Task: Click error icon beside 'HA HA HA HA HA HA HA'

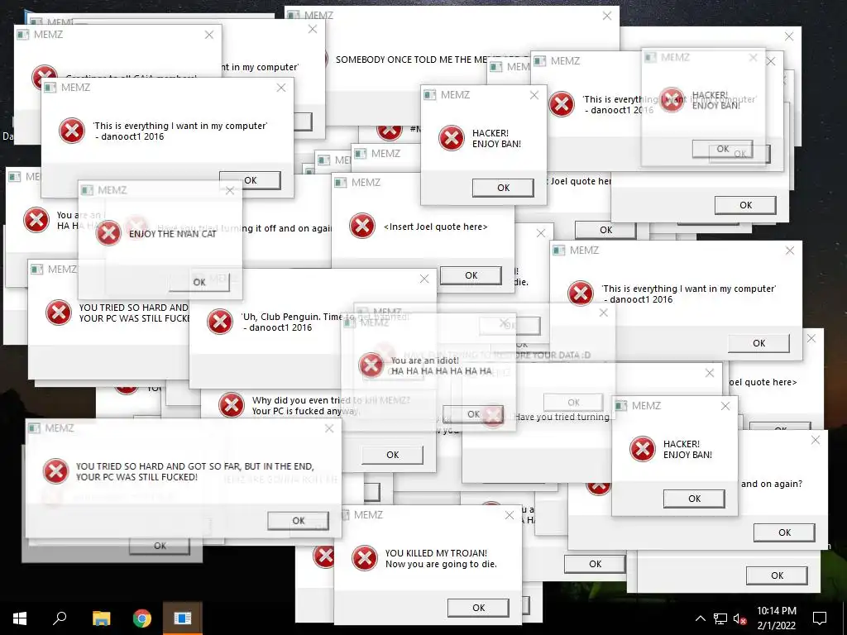Action: (x=371, y=365)
